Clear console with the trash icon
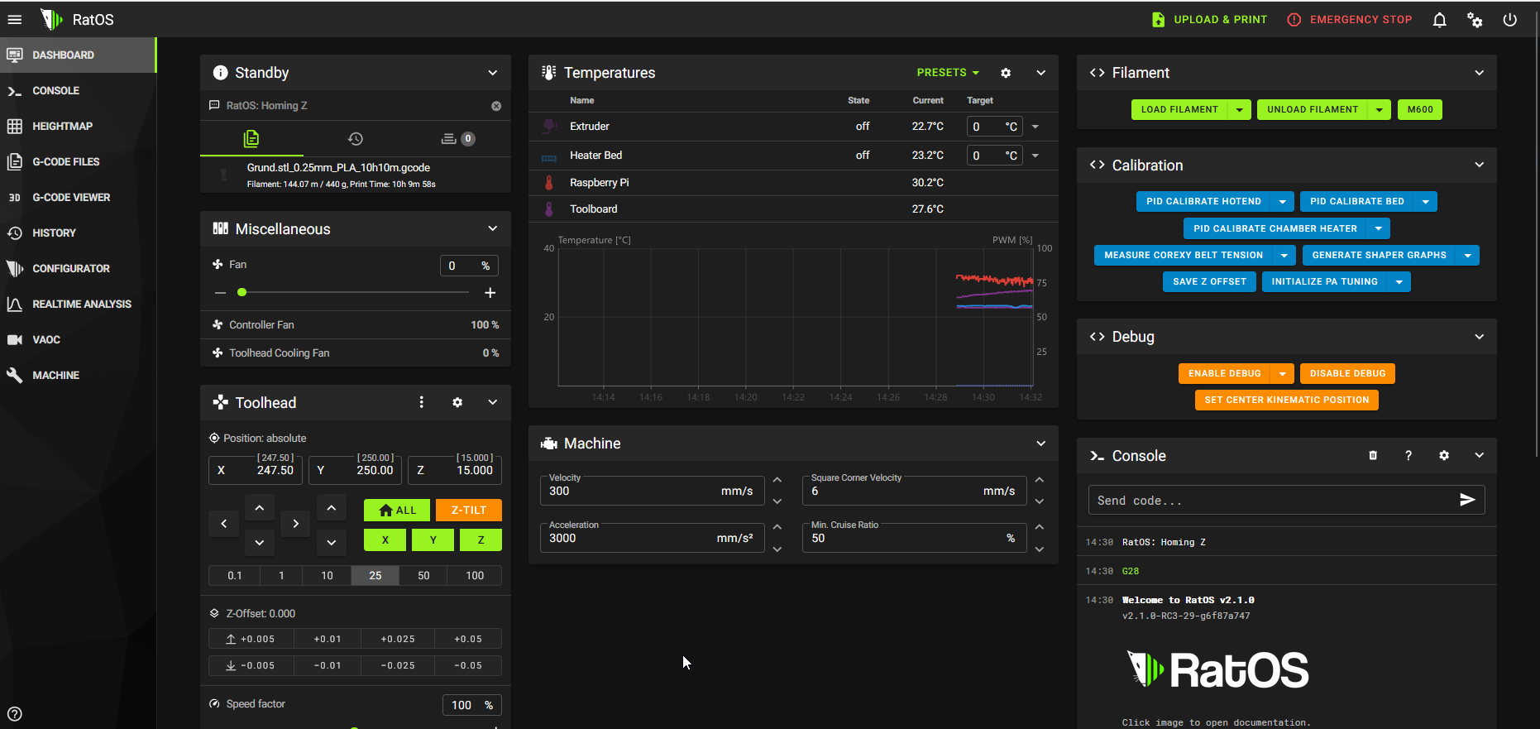Viewport: 1540px width, 729px height. (x=1373, y=456)
